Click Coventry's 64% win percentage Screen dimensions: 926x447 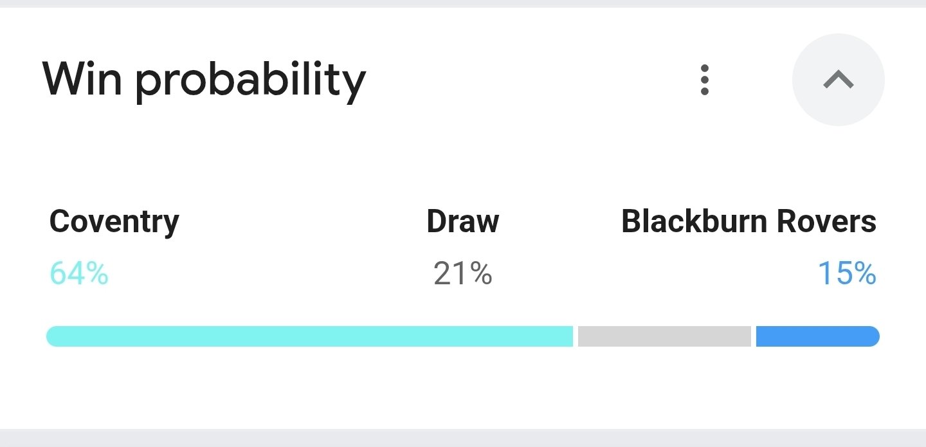(79, 273)
